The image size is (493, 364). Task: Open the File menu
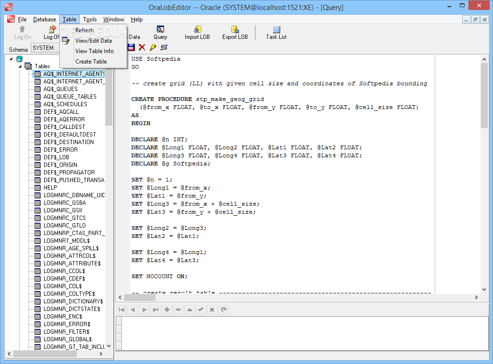click(x=22, y=19)
